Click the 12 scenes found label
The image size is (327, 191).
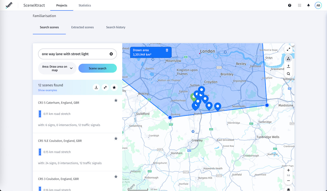[x=50, y=85]
